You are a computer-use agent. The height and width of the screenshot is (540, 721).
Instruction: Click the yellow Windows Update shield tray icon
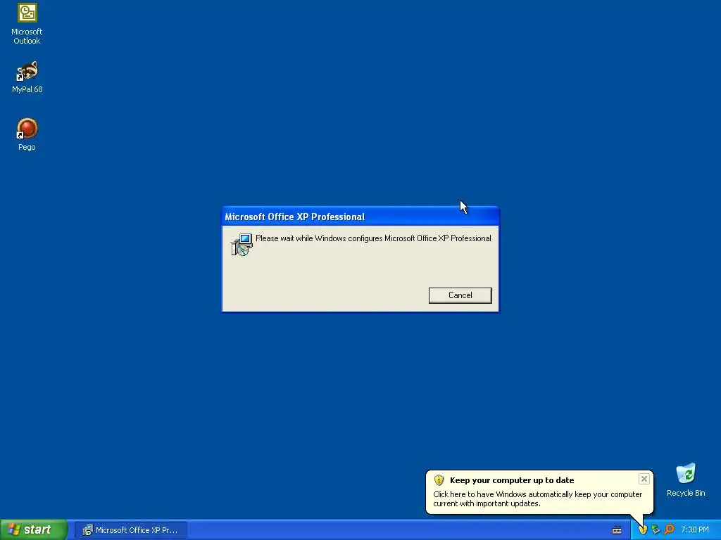[643, 529]
